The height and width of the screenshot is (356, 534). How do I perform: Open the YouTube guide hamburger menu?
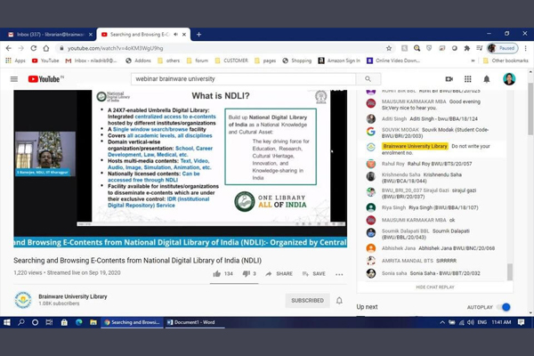click(14, 79)
